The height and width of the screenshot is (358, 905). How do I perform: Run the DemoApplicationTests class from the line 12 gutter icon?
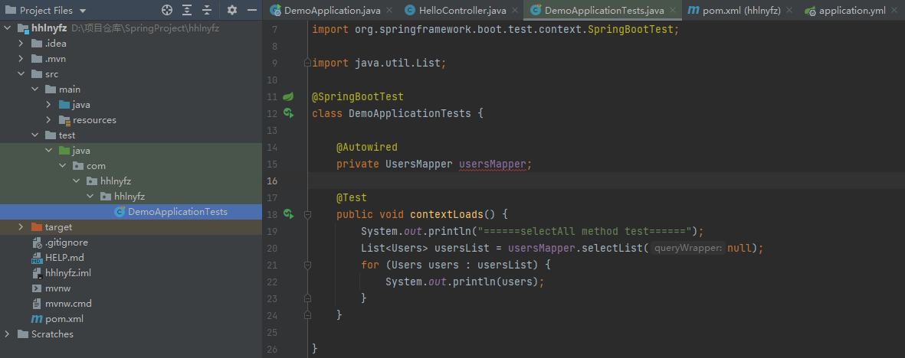coord(288,113)
